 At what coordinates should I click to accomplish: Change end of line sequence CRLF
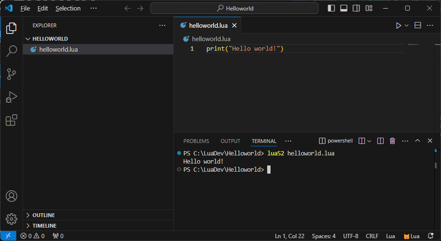pyautogui.click(x=372, y=236)
